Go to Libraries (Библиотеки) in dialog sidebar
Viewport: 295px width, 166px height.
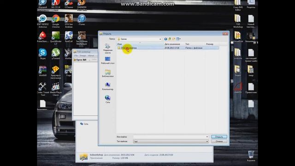tap(107, 73)
